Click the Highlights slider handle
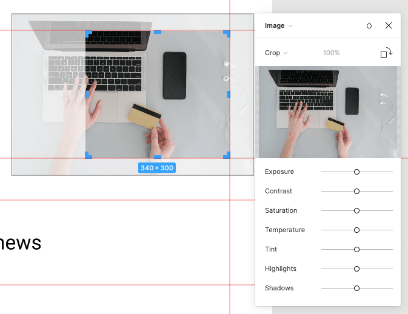Viewport: 408px width, 314px height. [x=356, y=269]
